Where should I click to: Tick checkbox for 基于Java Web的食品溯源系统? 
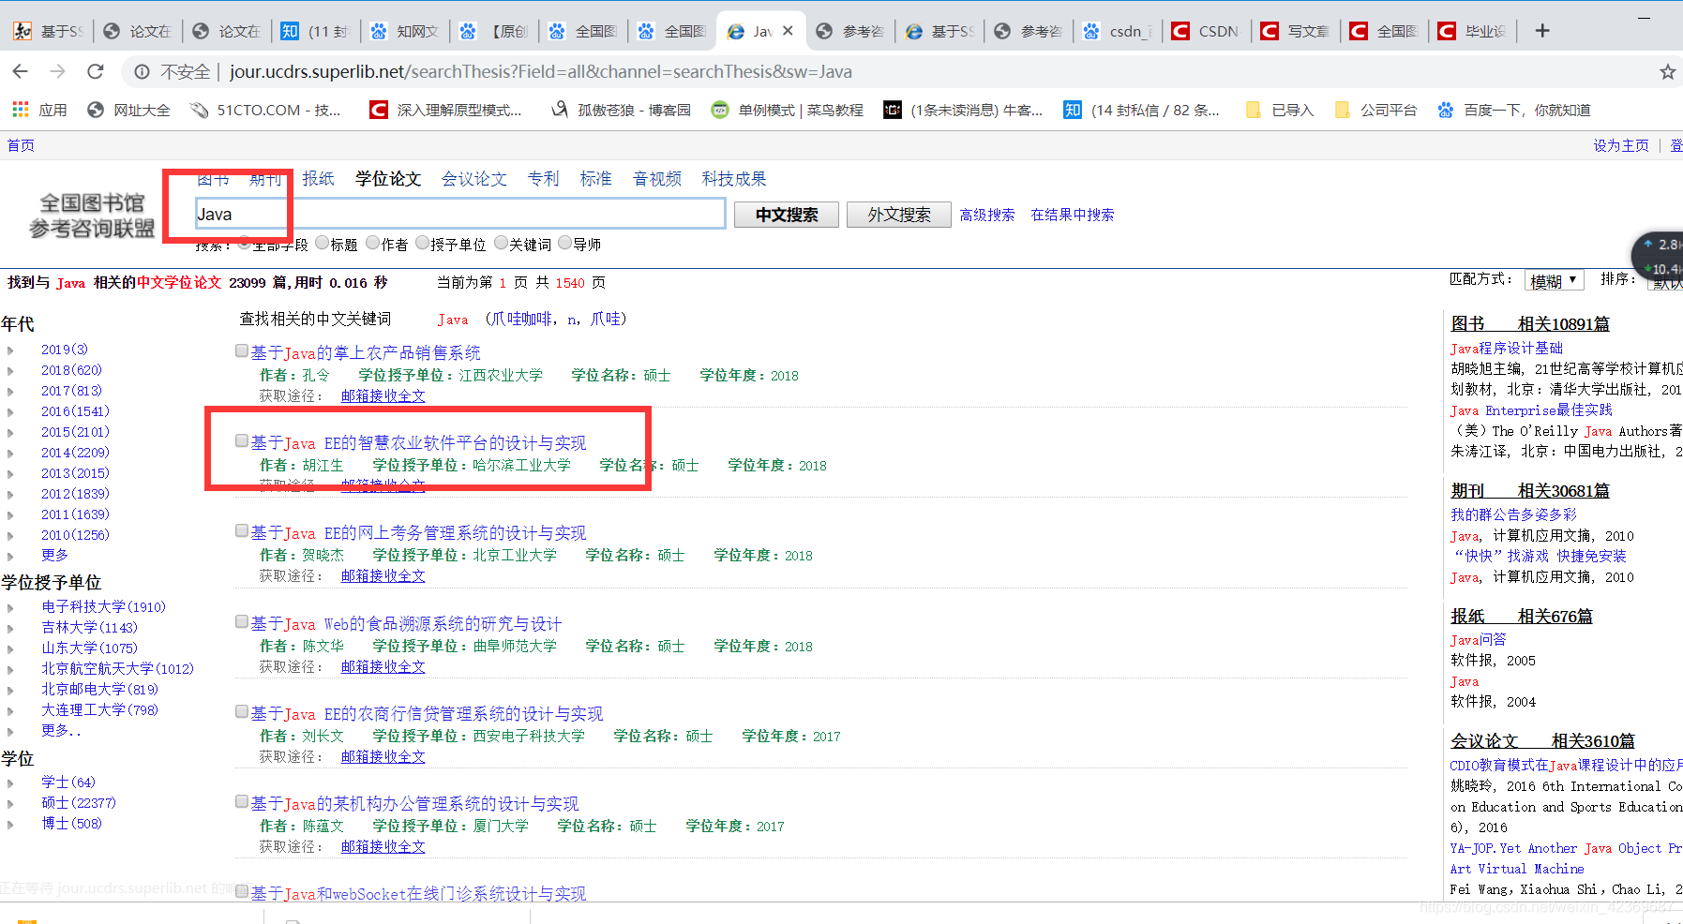coord(242,621)
